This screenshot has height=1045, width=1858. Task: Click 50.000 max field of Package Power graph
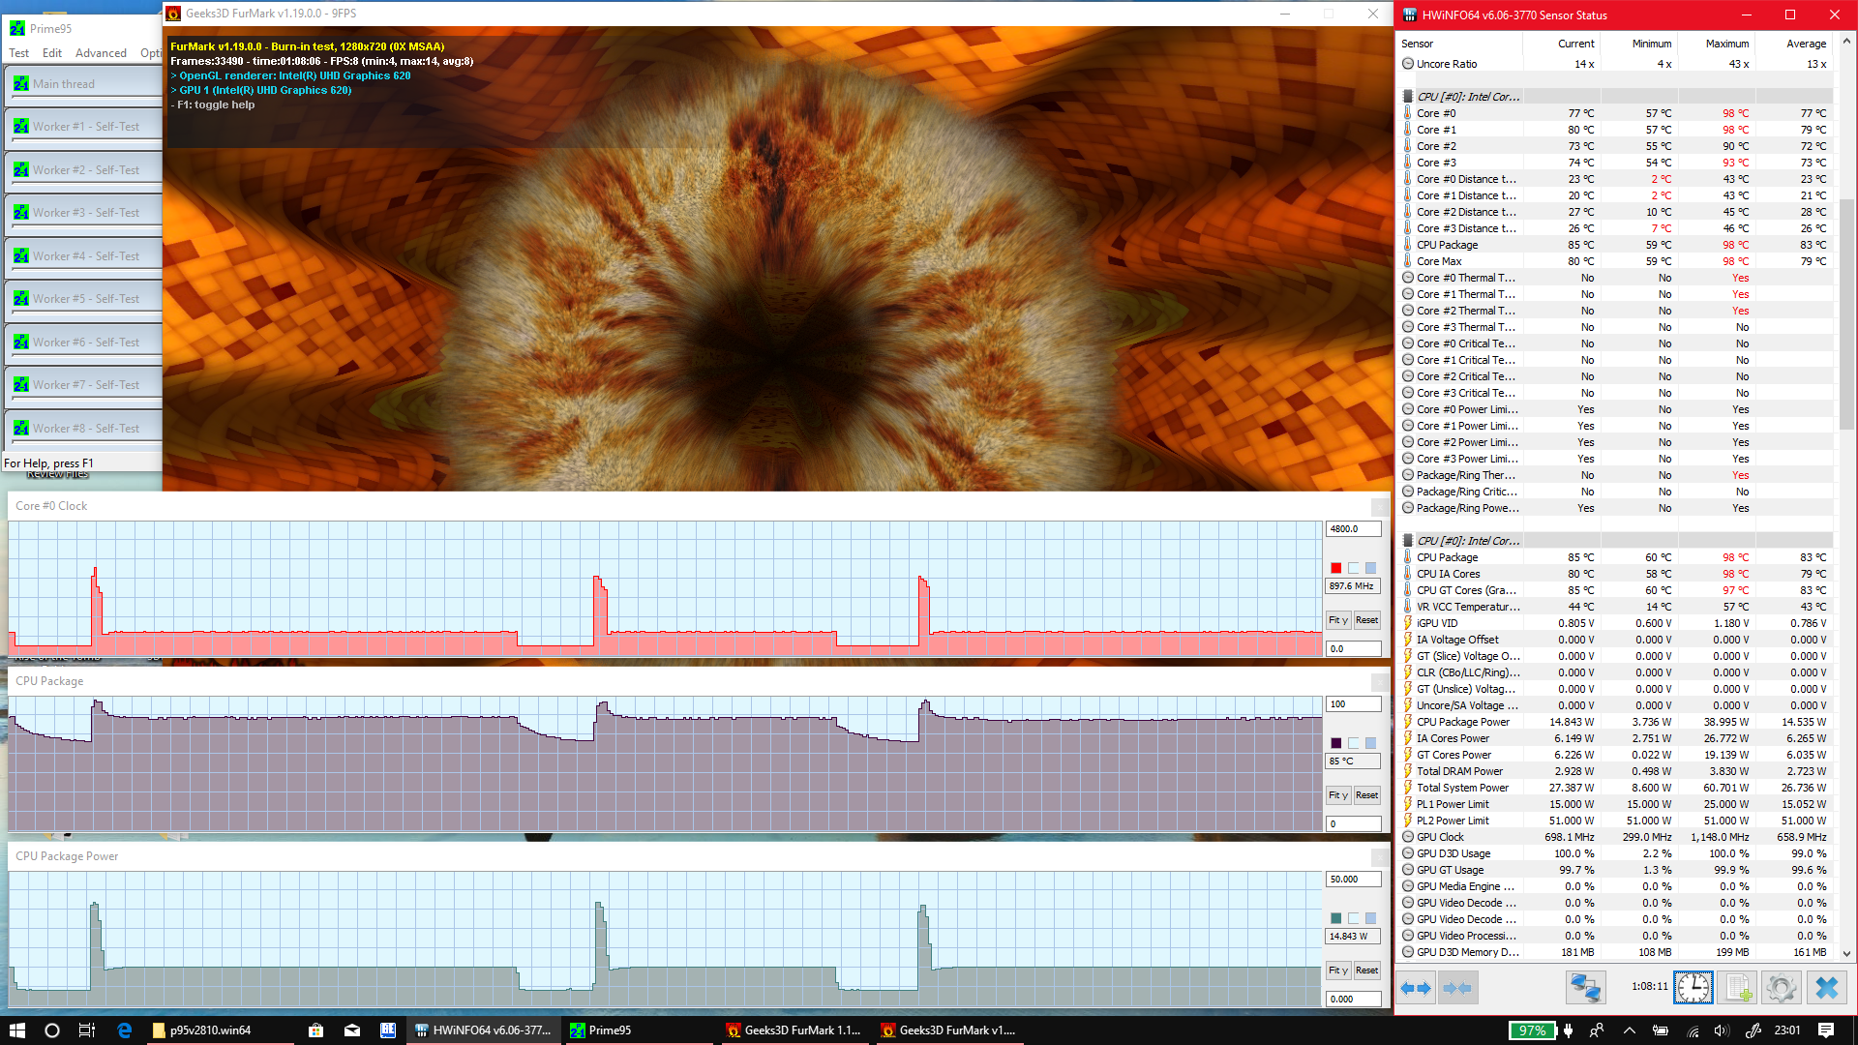[1353, 880]
